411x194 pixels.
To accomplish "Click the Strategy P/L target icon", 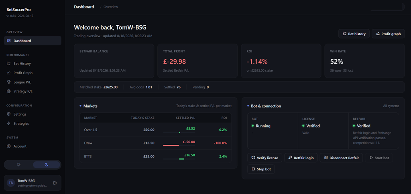I will point(9,91).
